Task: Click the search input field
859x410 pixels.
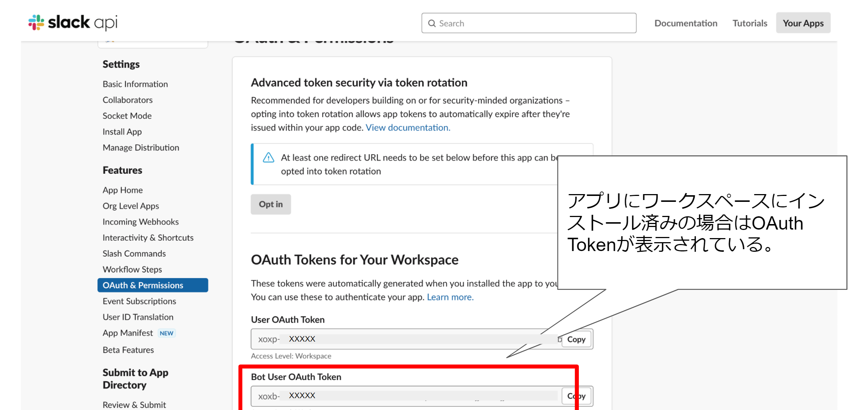Action: point(518,23)
